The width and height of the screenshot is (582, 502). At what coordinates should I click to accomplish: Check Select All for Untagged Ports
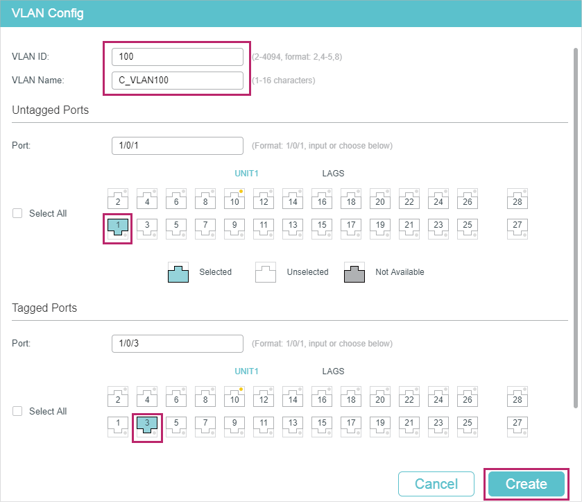(x=17, y=213)
